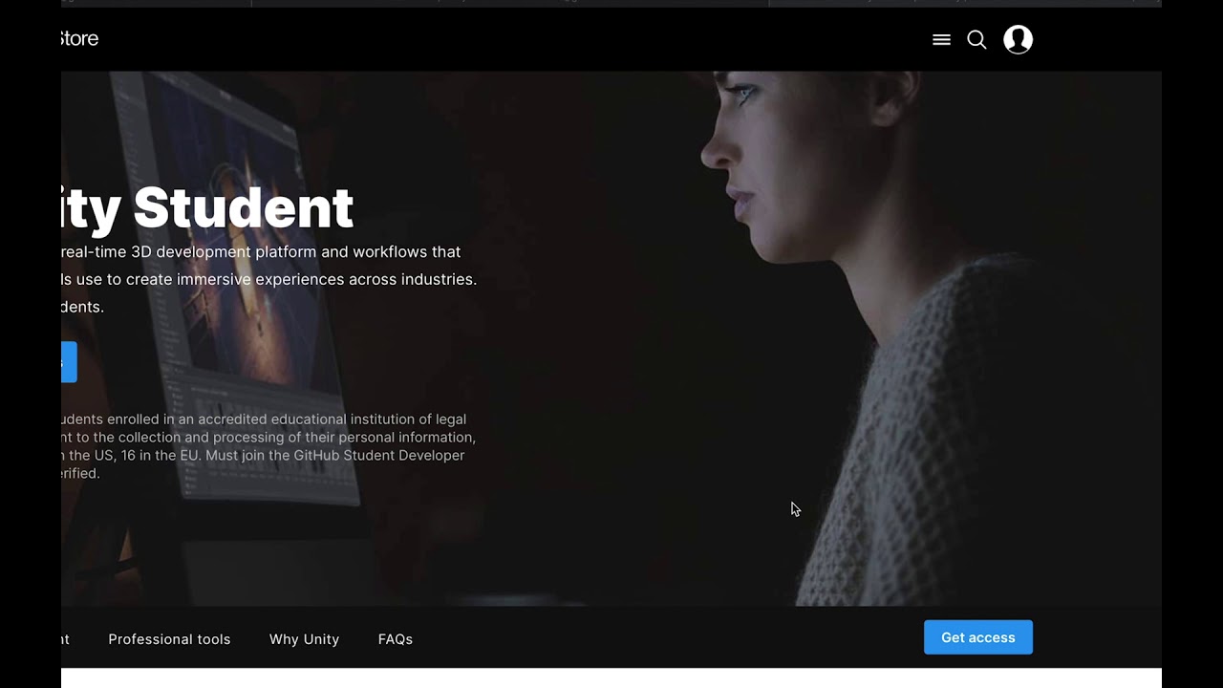
Task: Click the Store link in the header
Action: pos(79,38)
